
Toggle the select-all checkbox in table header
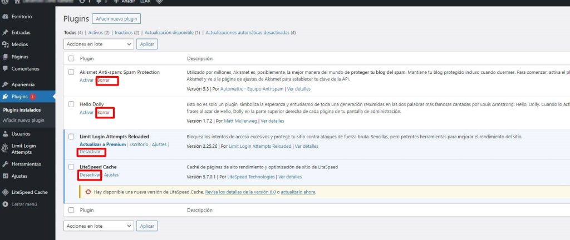point(71,58)
